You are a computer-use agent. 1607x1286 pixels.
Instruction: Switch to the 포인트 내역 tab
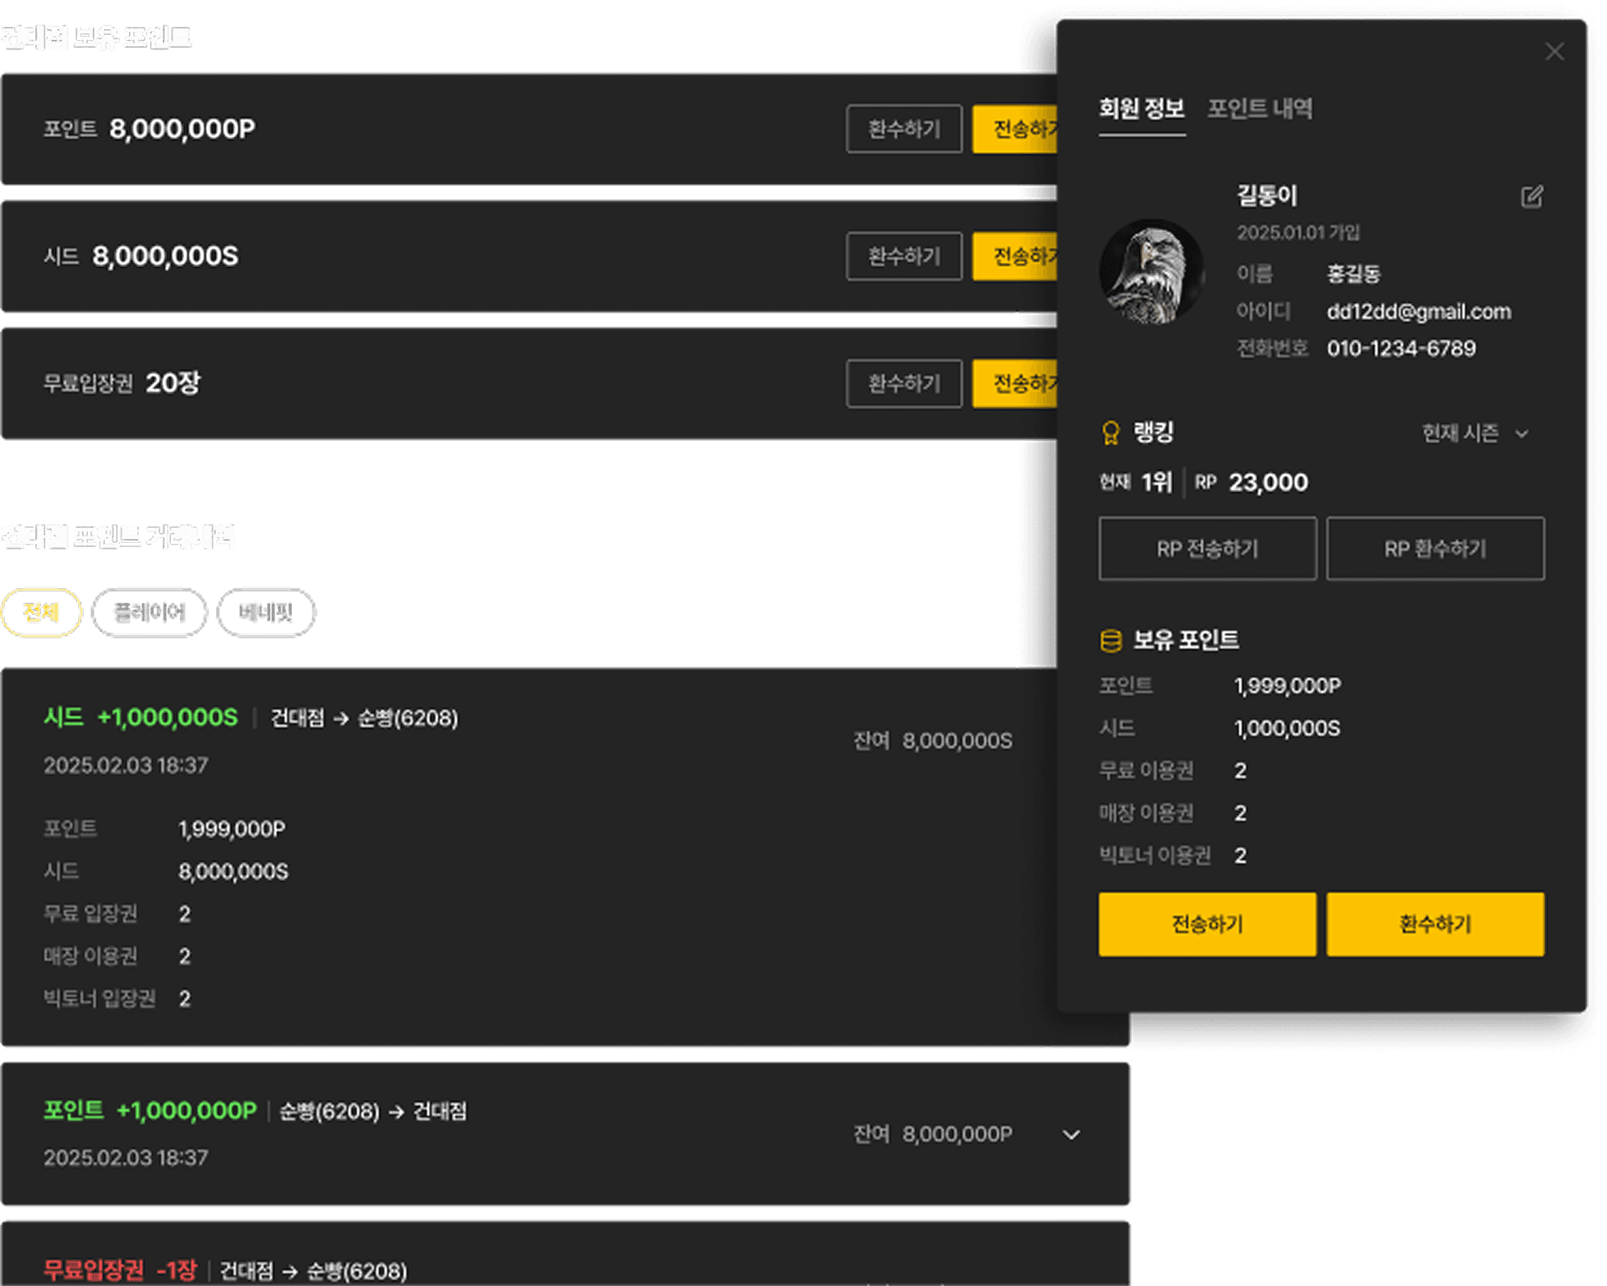click(1260, 109)
